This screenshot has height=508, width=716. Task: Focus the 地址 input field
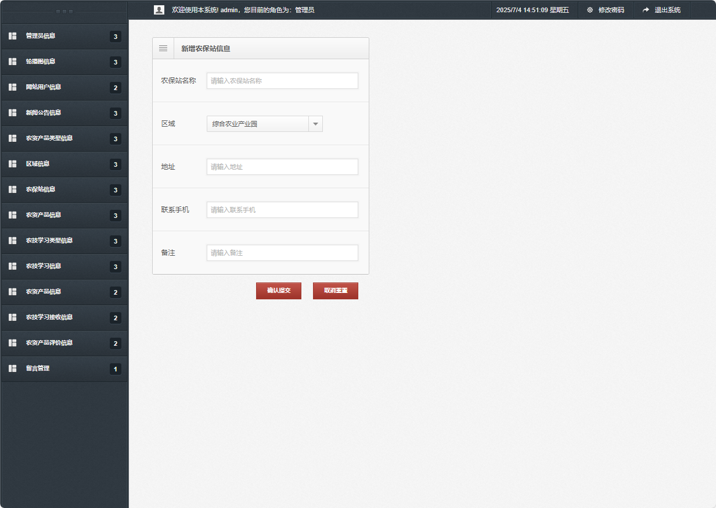[282, 167]
